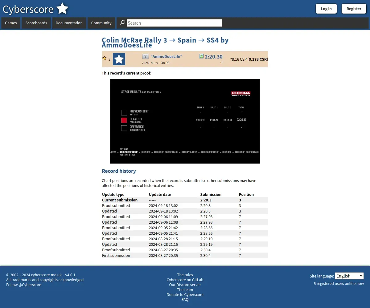The width and height of the screenshot is (370, 308).
Task: Click the green proof icon beside 2:20.30
Action: coord(201,56)
